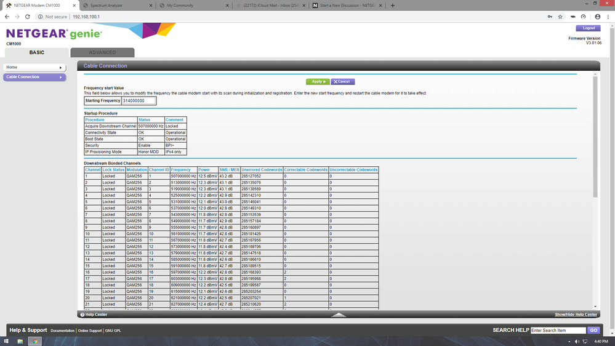The height and width of the screenshot is (346, 615).
Task: Expand the Help Center up arrow
Action: (x=339, y=315)
